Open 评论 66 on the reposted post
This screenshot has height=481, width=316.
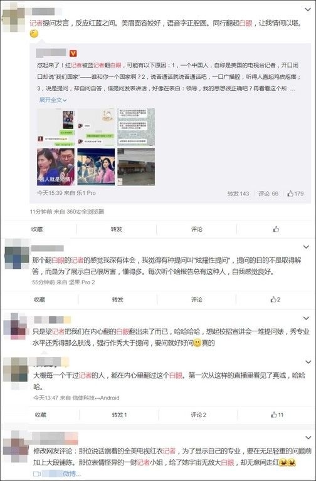point(268,194)
